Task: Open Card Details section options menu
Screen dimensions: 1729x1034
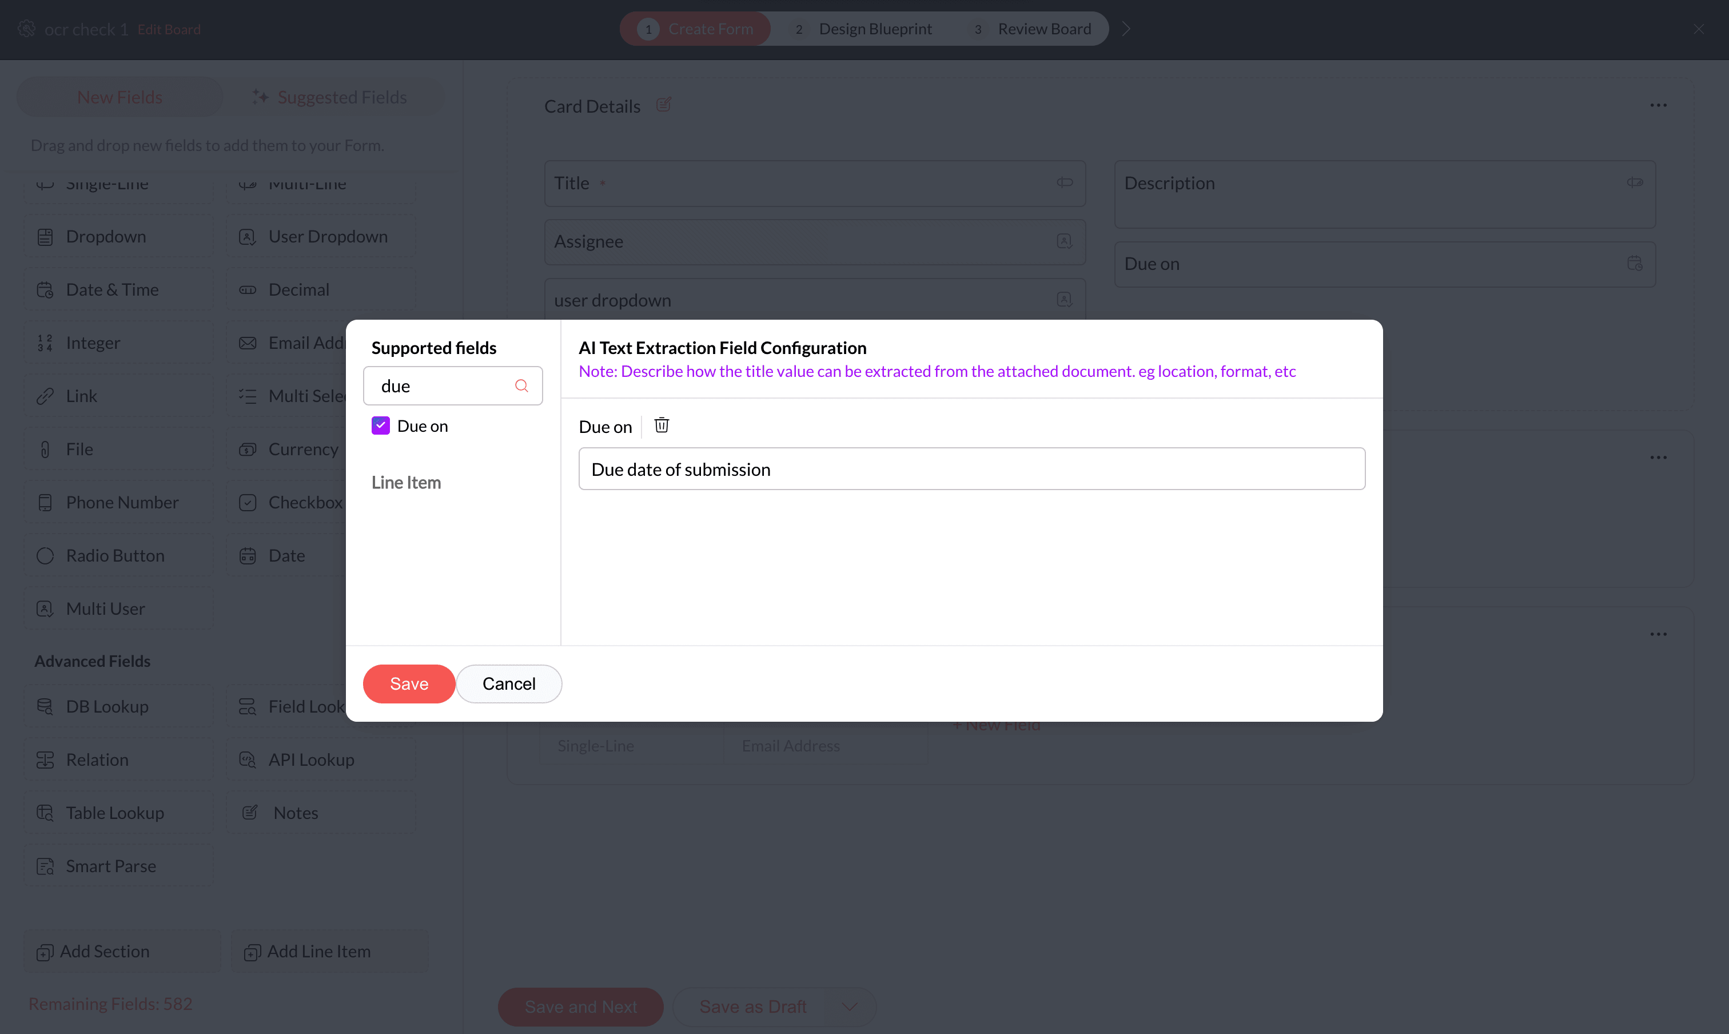Action: coord(1658,106)
